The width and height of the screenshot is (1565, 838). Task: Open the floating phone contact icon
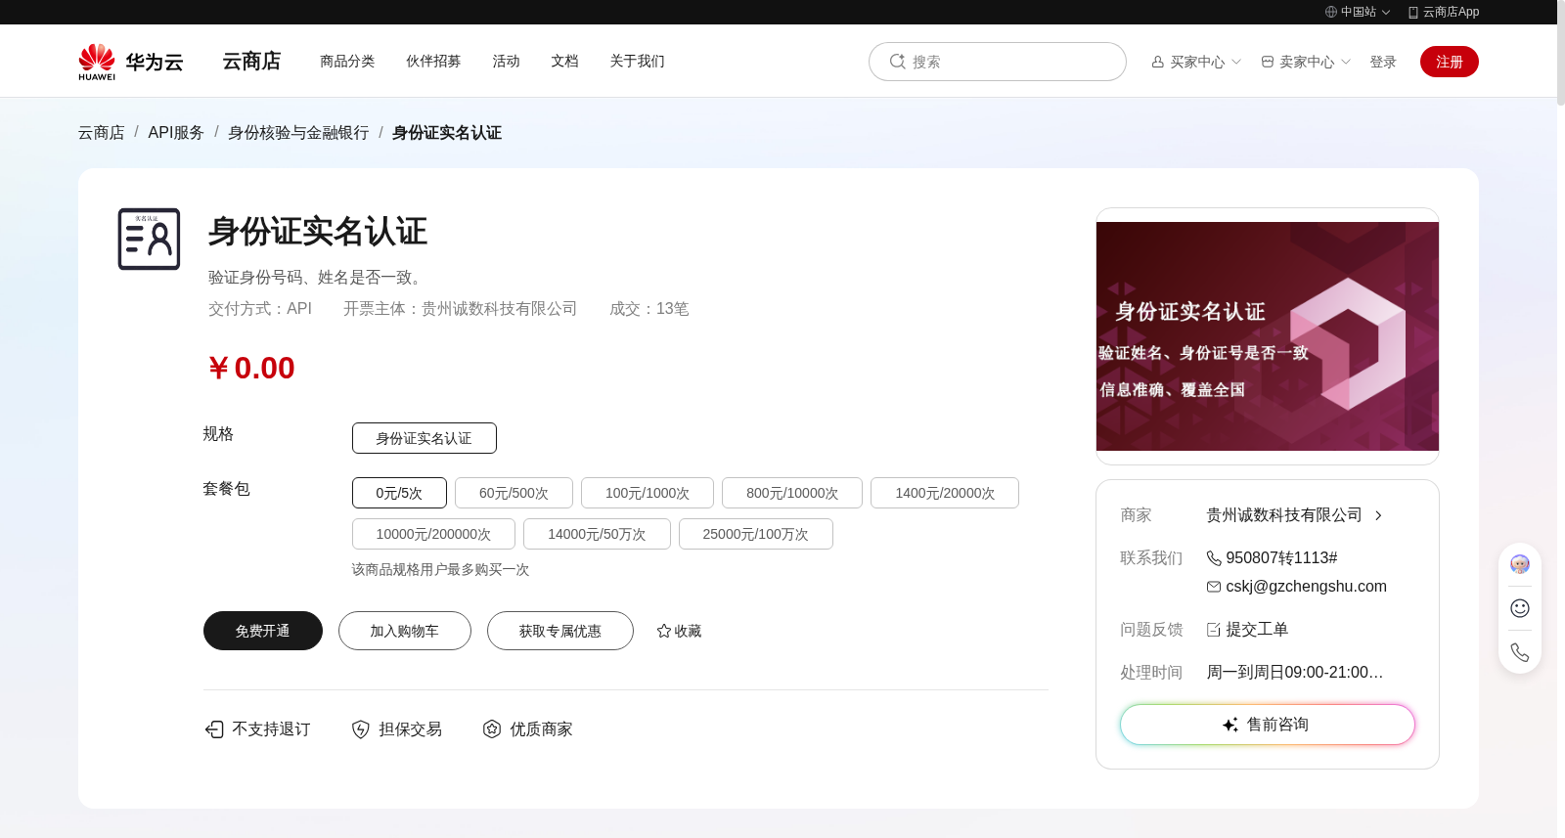click(x=1520, y=652)
